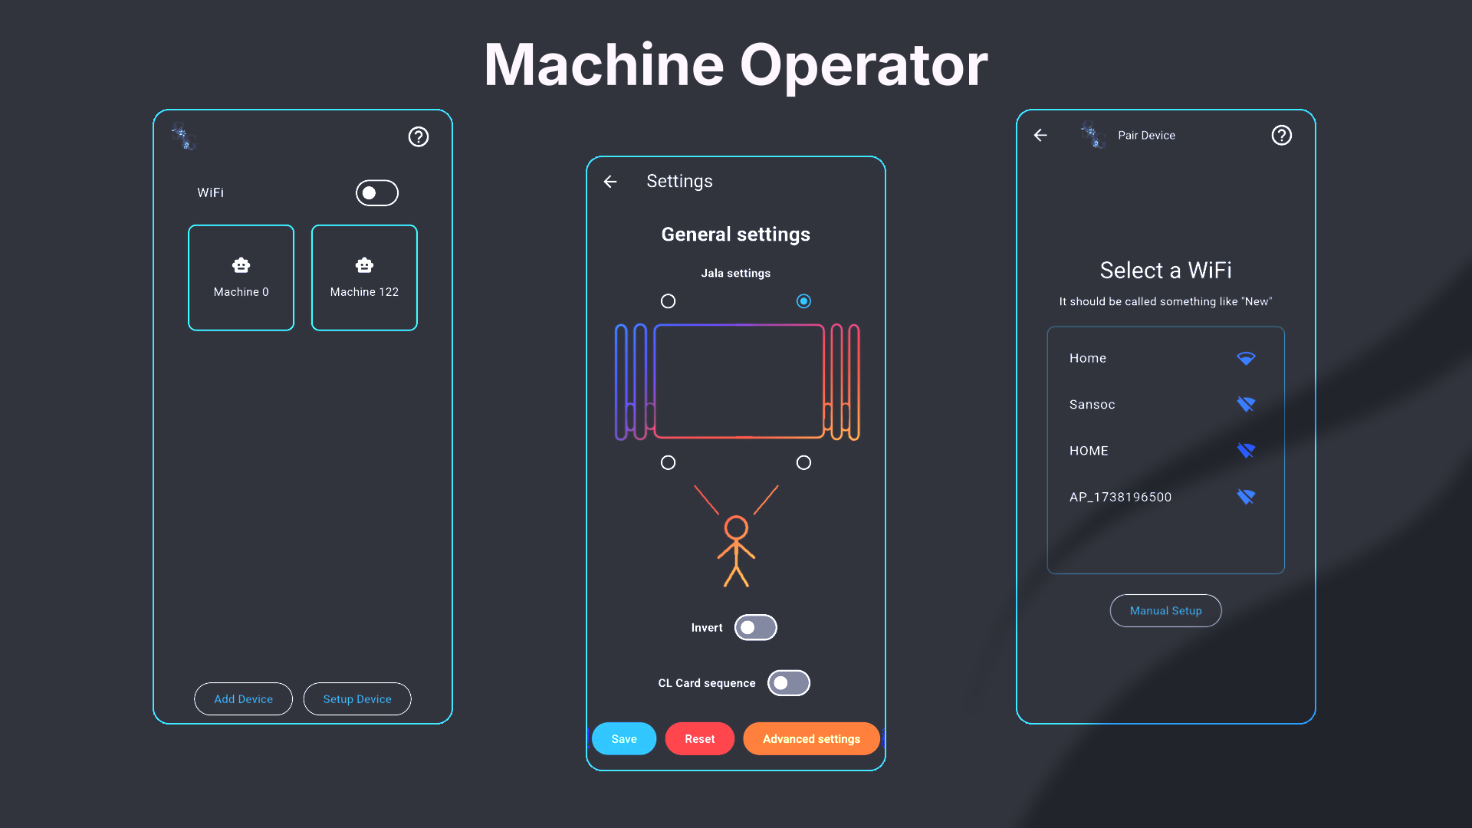Toggle the WiFi switch on main screen
The image size is (1472, 828).
pos(376,192)
